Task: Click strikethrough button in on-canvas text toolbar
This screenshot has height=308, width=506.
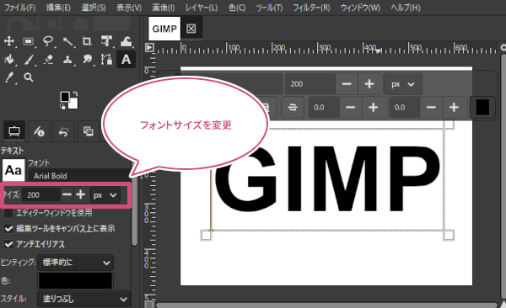Action: click(293, 107)
